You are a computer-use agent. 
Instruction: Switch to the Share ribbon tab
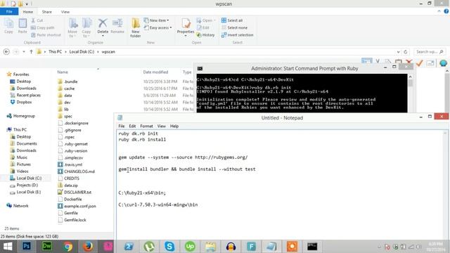pos(47,12)
